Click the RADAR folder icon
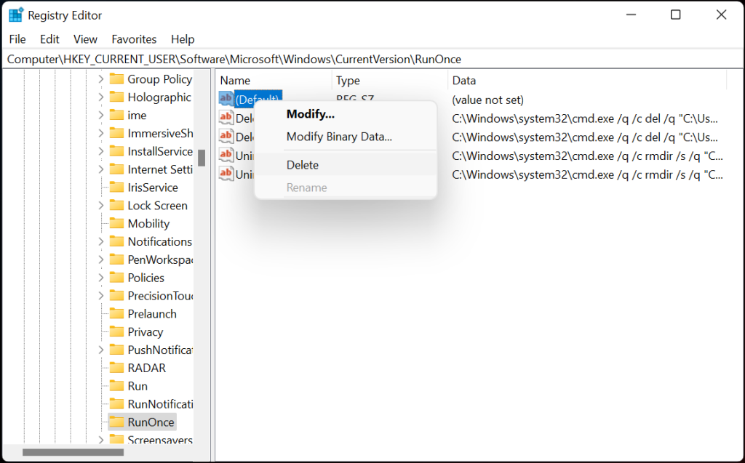This screenshot has height=463, width=745. pos(118,368)
